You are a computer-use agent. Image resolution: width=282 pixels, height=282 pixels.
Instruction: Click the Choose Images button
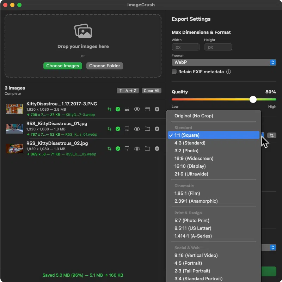tap(63, 66)
